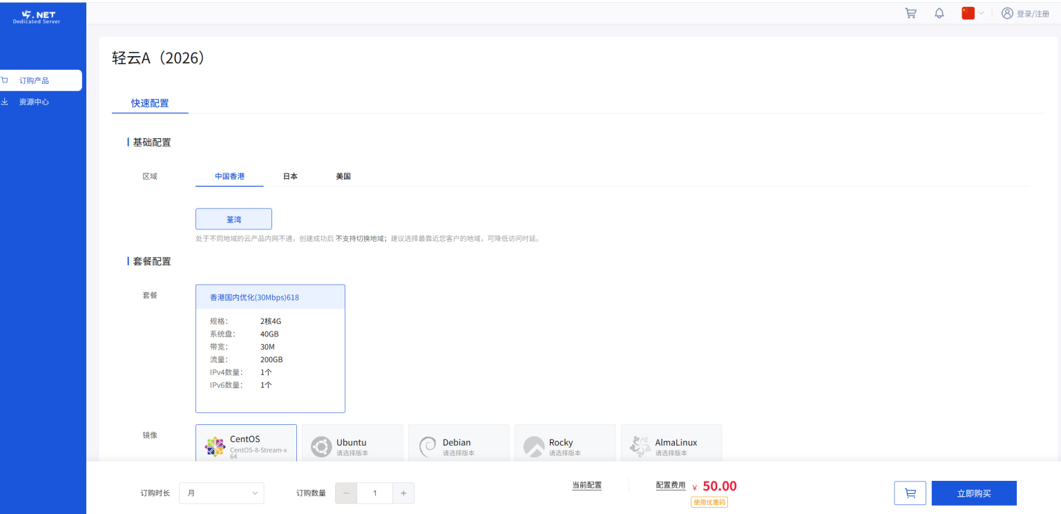Click the order quantity input field

pos(375,493)
